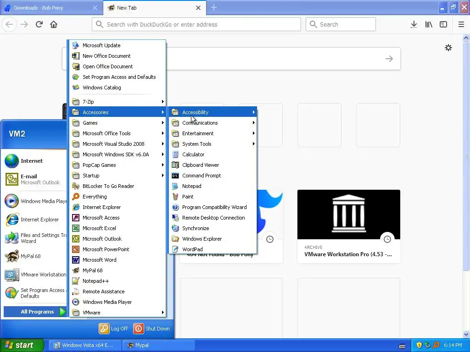This screenshot has width=470, height=352.
Task: Open the browser hamburger menu
Action: click(461, 24)
